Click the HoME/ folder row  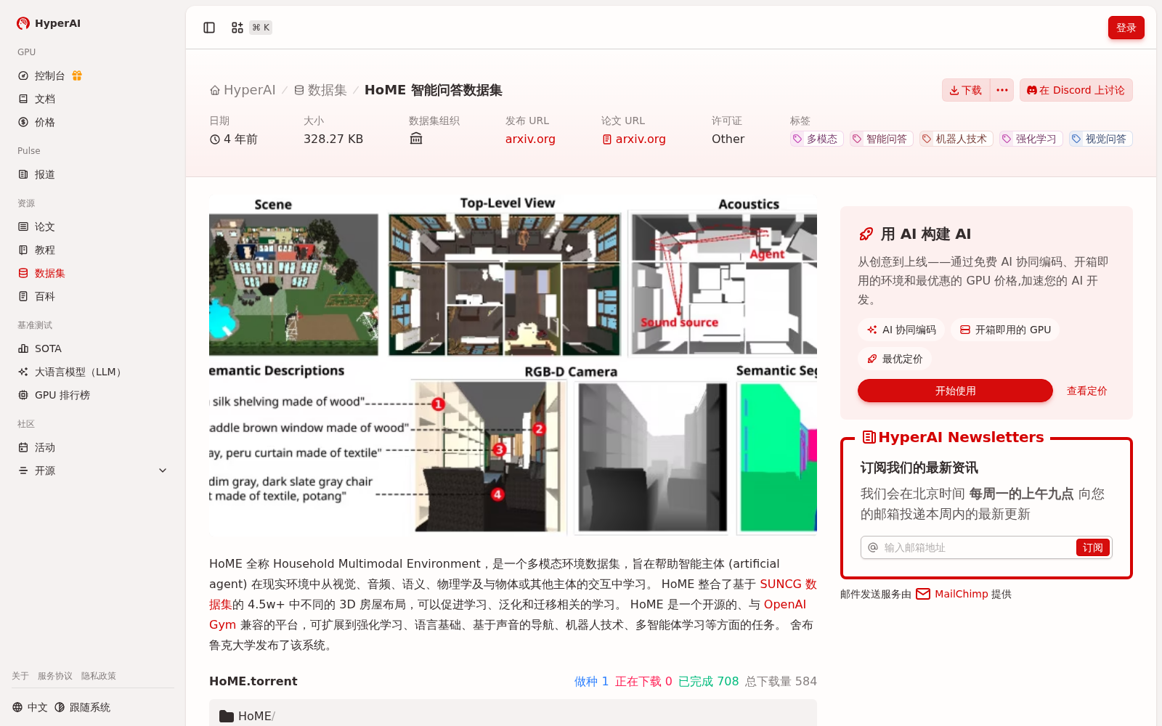point(513,716)
